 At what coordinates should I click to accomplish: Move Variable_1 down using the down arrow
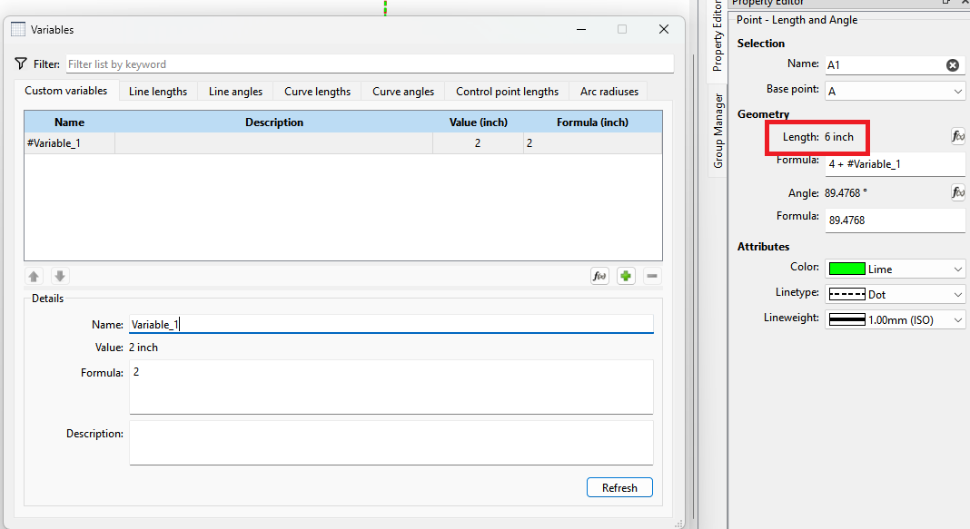pos(59,275)
